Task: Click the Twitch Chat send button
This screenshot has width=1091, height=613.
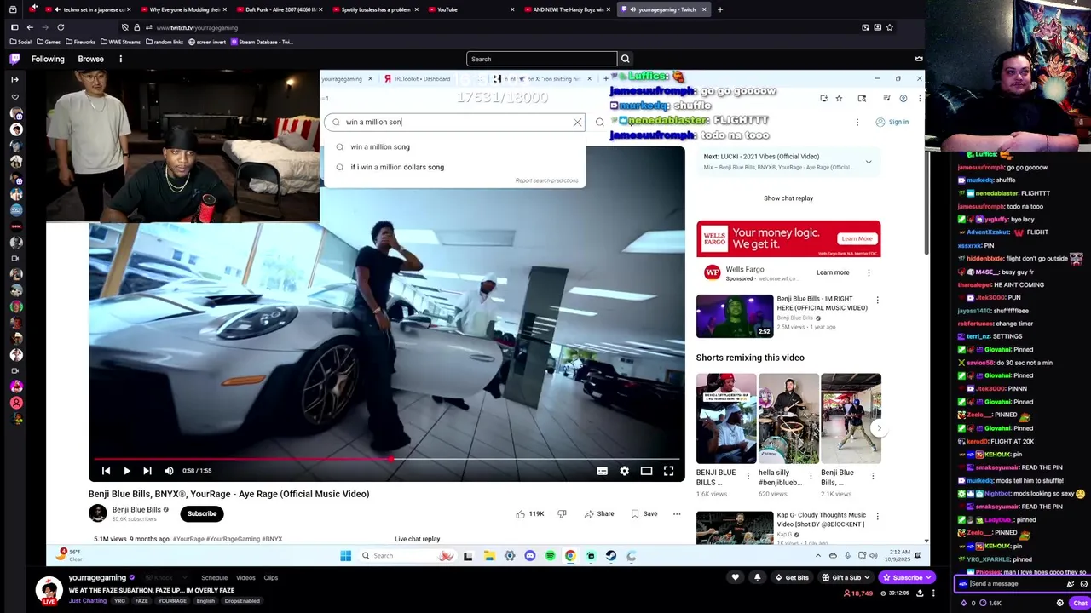Action: [x=1080, y=603]
